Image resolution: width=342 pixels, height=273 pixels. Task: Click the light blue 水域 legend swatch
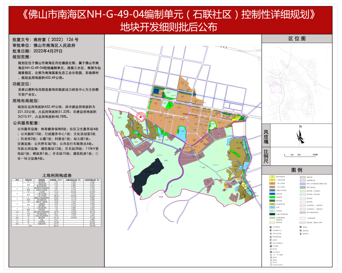point(272,207)
